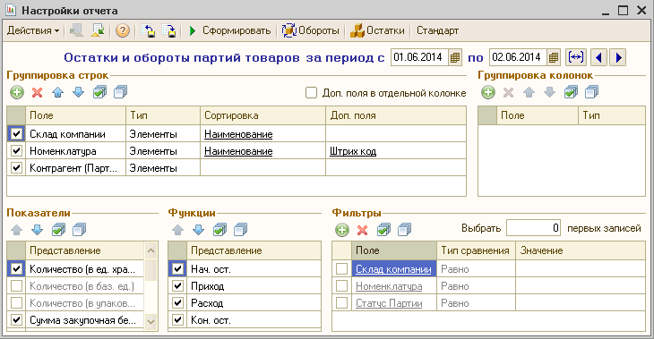Move row grouping down
This screenshot has height=339, width=654.
[79, 92]
